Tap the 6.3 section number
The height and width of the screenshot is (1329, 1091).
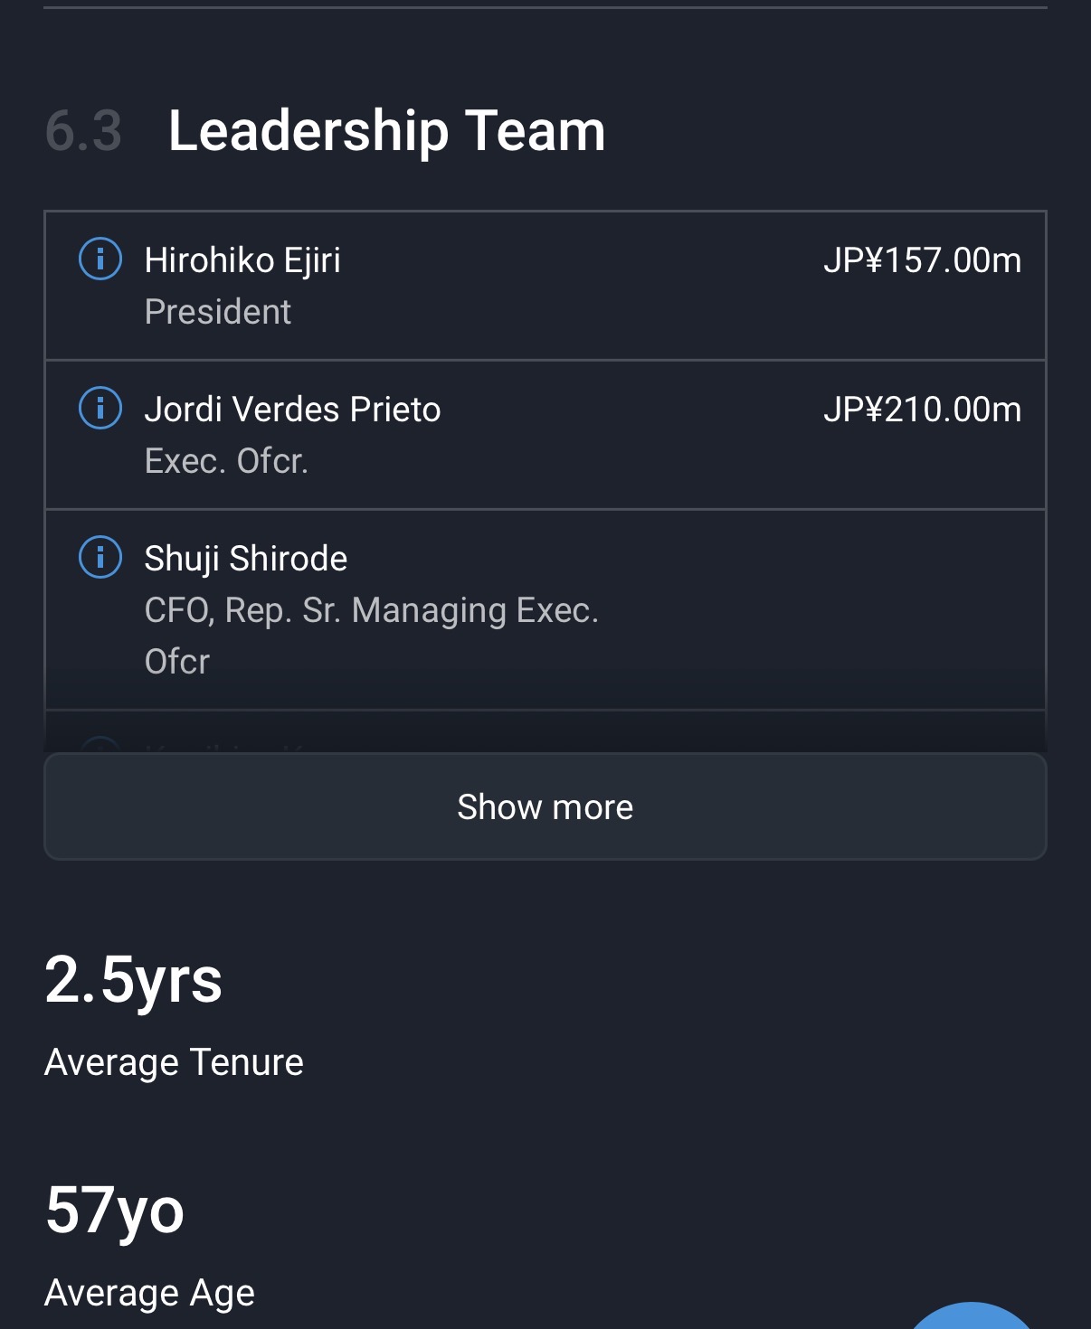(83, 131)
